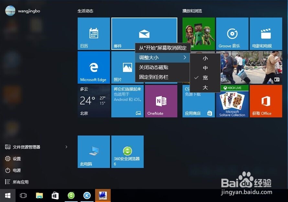
Task: Open the Groove 音乐 tile
Action: pos(232,34)
